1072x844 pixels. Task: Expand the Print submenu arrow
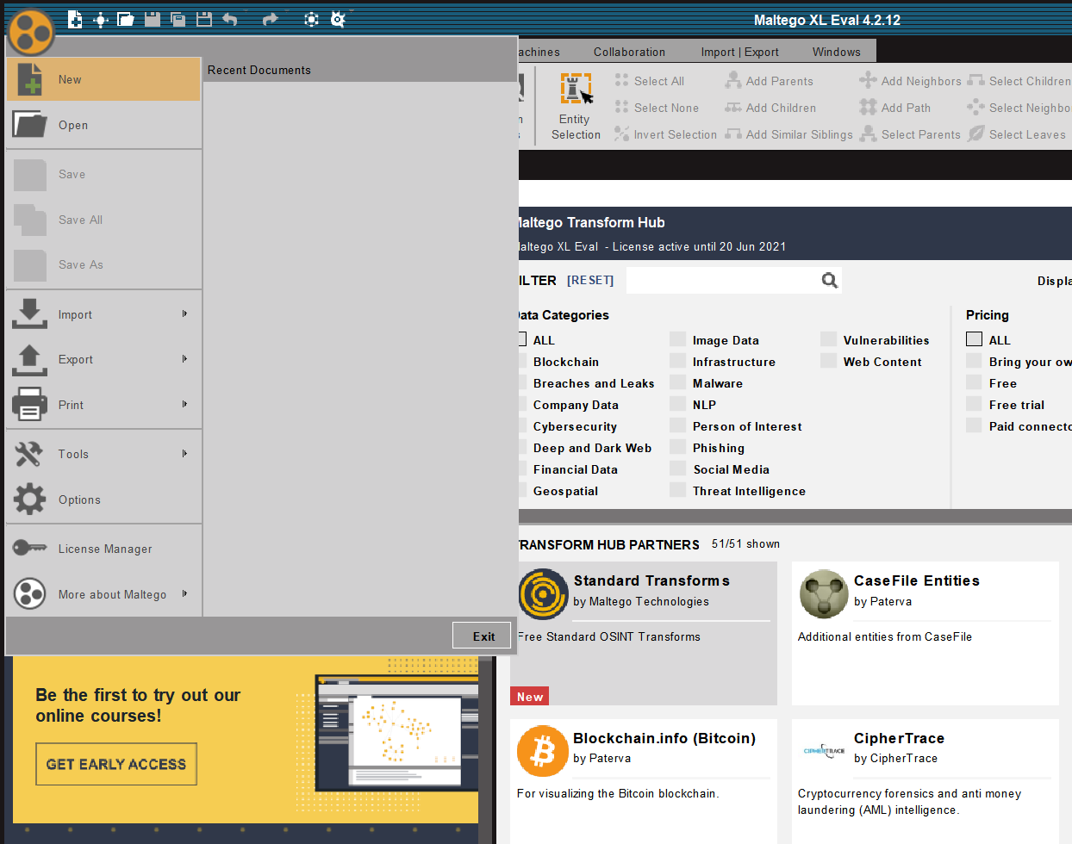tap(184, 404)
